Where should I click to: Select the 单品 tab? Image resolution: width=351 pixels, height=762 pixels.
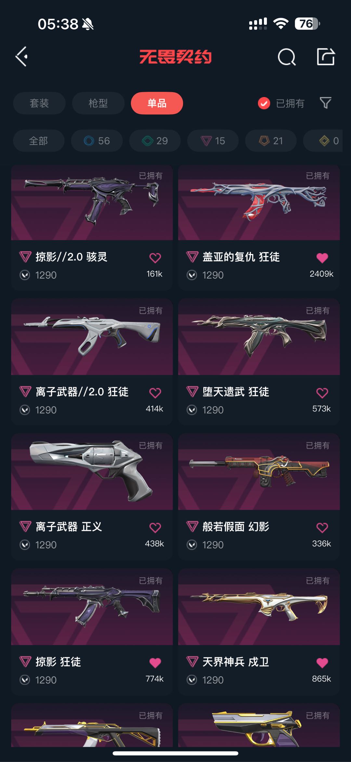tap(157, 103)
